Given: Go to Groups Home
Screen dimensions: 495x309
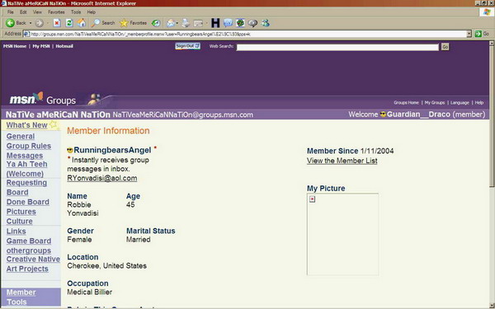Looking at the screenshot, I should coord(406,103).
